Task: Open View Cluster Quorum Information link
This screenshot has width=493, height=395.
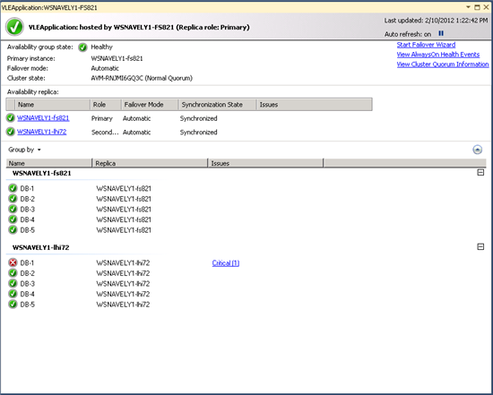Action: 443,64
